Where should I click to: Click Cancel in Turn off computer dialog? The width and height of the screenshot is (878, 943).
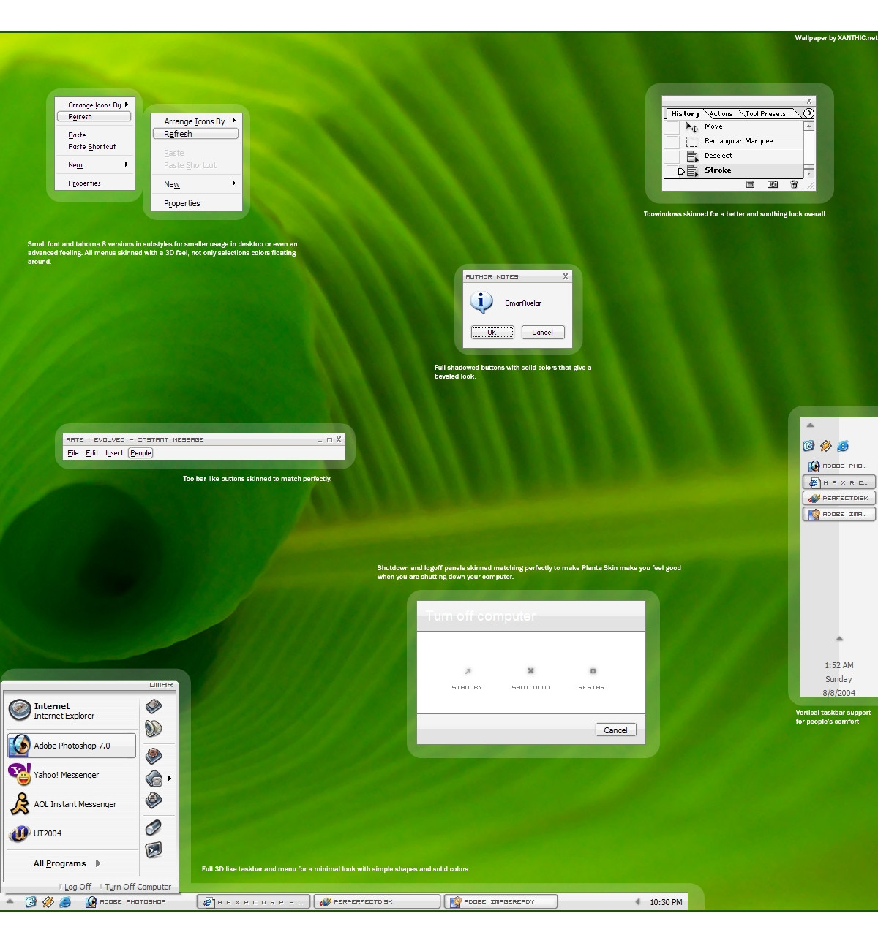[615, 730]
